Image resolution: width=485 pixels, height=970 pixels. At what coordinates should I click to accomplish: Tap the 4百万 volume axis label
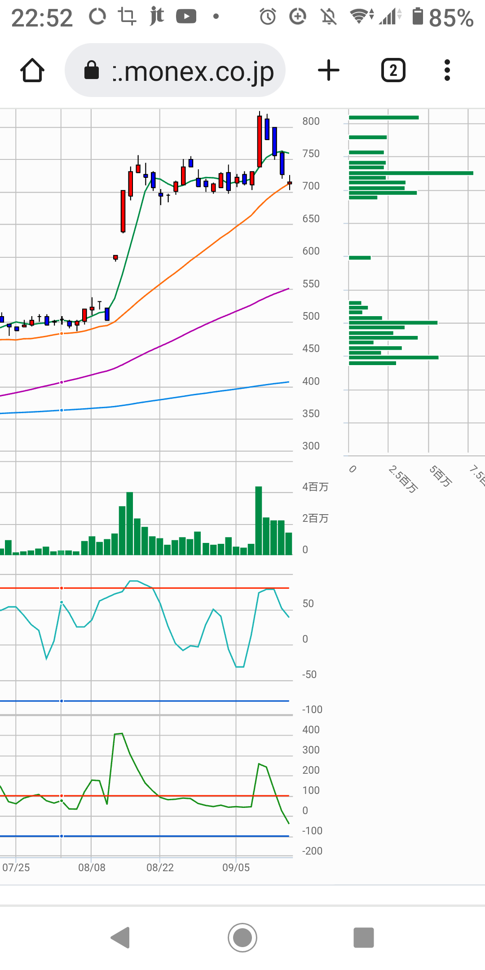(315, 487)
